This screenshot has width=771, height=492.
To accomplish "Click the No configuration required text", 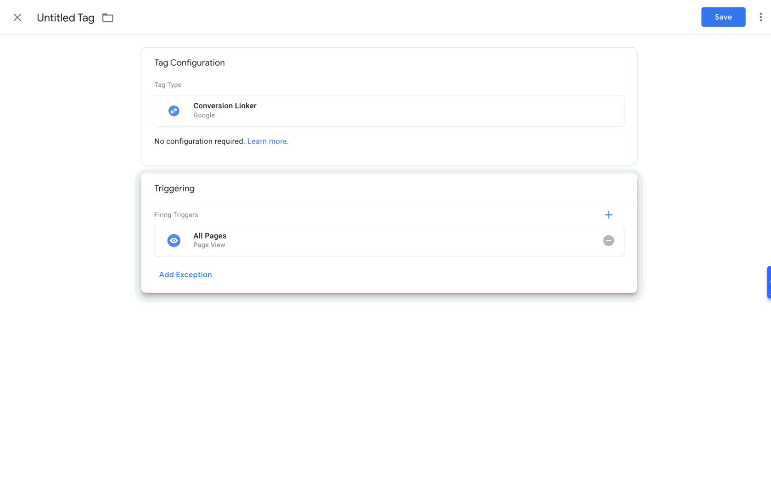I will tap(200, 141).
